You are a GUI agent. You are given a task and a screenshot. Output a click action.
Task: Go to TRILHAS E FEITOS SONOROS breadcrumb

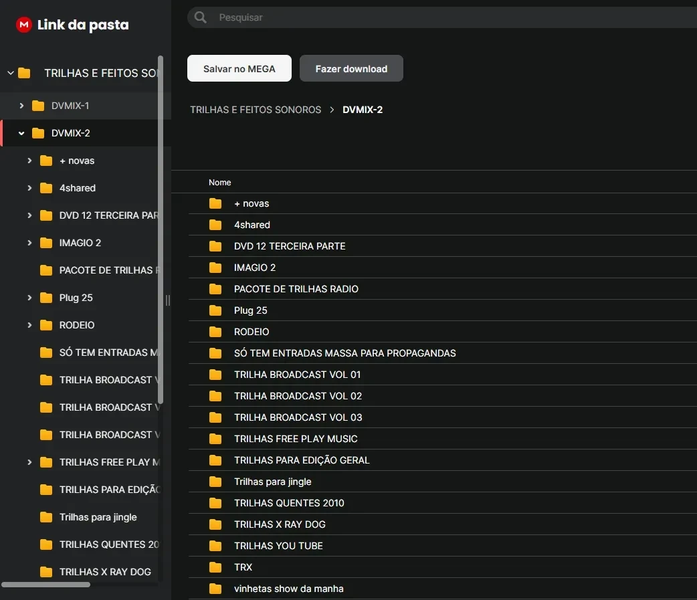tap(256, 110)
